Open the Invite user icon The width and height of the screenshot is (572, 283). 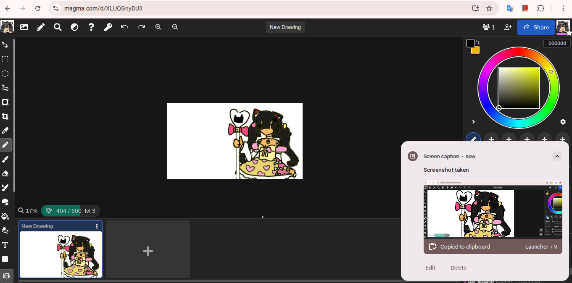point(508,27)
